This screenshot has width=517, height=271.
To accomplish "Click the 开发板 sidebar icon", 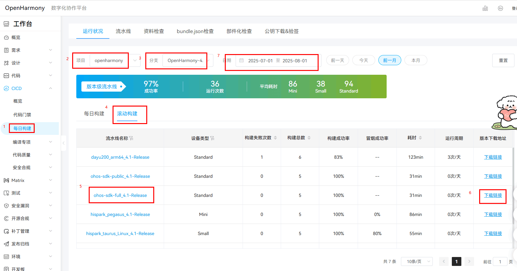I will click(6, 269).
